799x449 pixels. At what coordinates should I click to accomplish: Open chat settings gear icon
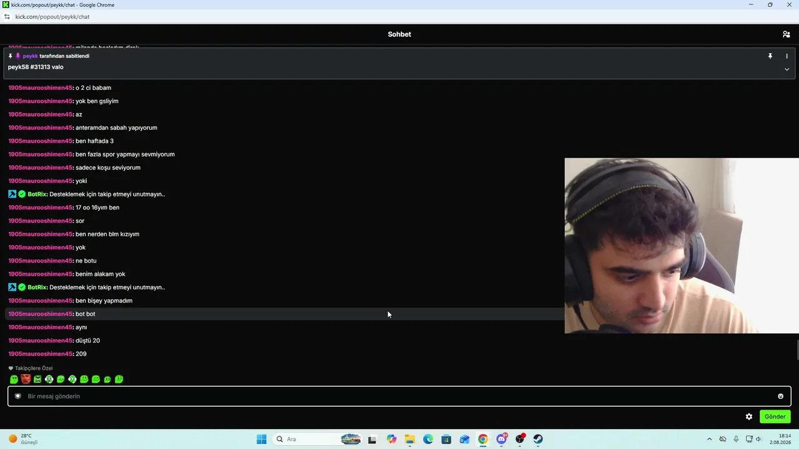click(749, 417)
